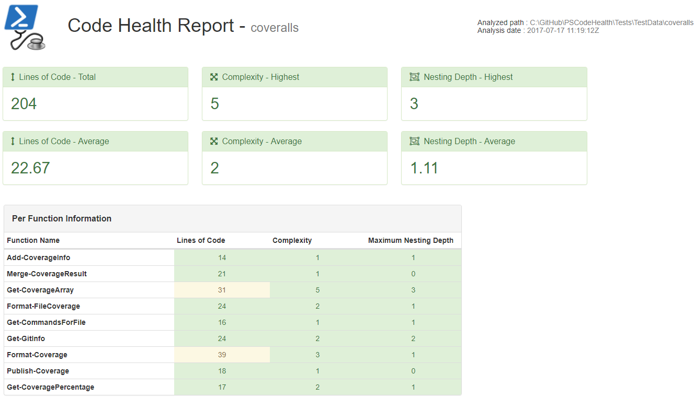Click the nesting depth cell of Merge-CoverageResult row

pos(413,274)
